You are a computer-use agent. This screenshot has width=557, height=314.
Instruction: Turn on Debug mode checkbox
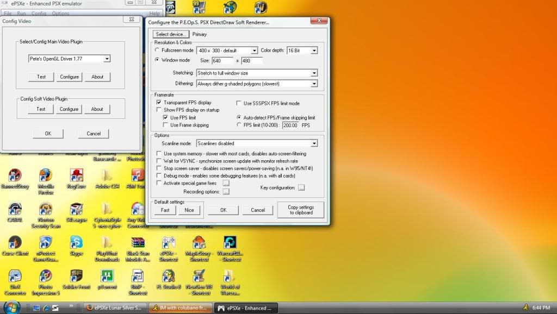[159, 175]
